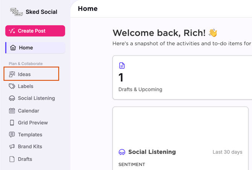Navigate to the Calendar page

(29, 111)
